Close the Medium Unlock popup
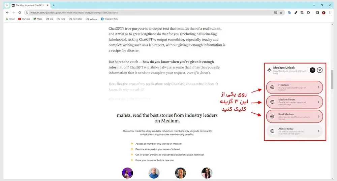337x181 pixels. pos(319,70)
